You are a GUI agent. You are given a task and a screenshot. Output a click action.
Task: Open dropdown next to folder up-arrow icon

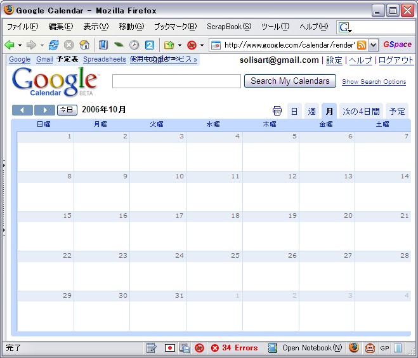pos(180,45)
